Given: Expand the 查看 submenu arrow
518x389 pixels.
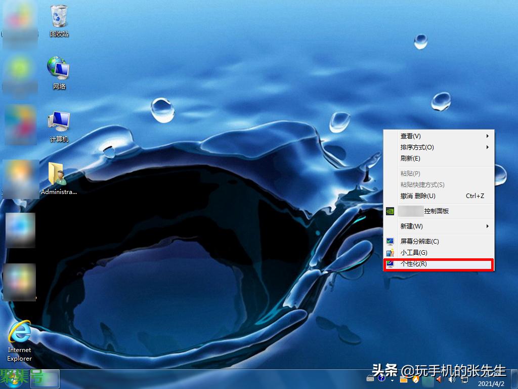Looking at the screenshot, I should pyautogui.click(x=487, y=136).
